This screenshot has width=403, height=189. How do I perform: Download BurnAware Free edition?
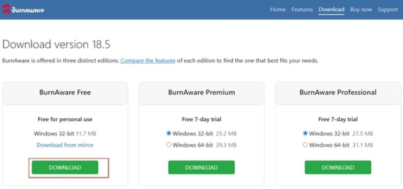point(65,167)
